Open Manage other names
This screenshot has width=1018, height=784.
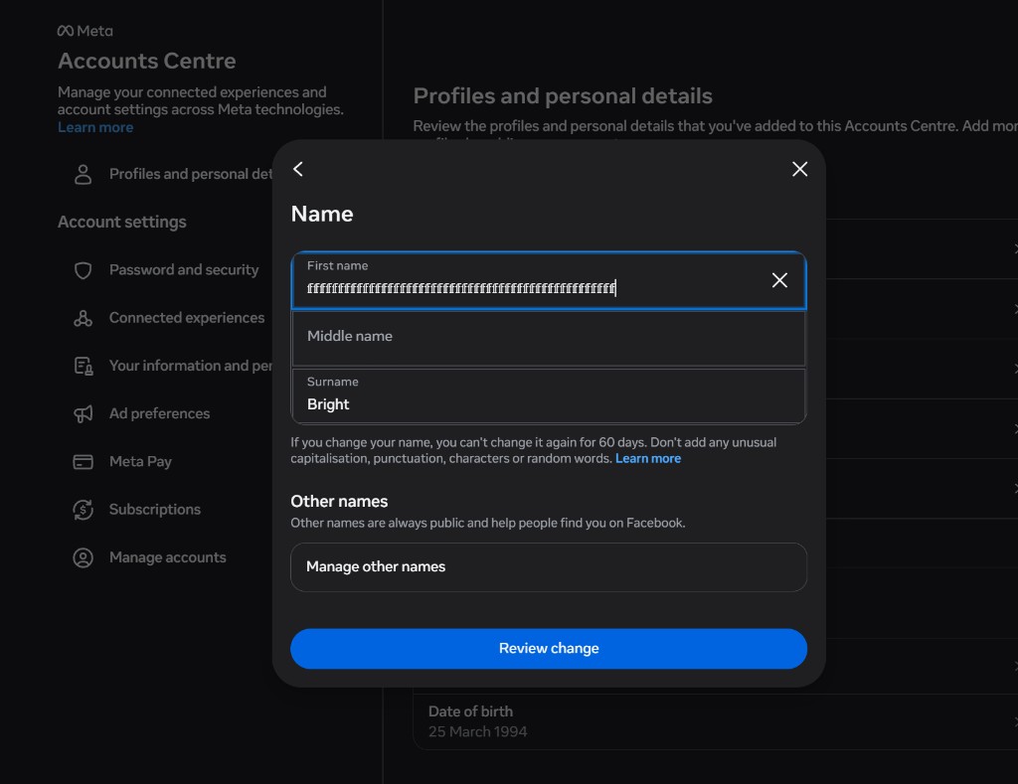pyautogui.click(x=549, y=566)
